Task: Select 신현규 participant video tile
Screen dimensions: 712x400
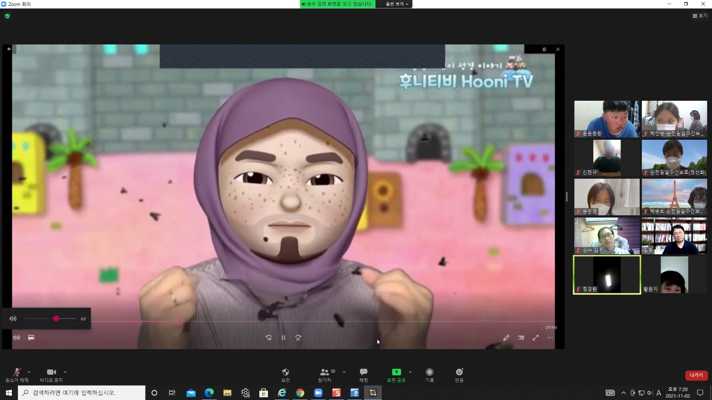Action: (x=607, y=158)
